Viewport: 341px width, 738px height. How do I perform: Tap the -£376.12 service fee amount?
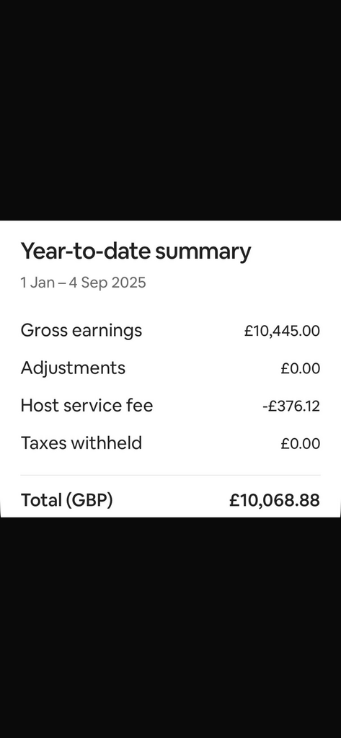coord(291,406)
